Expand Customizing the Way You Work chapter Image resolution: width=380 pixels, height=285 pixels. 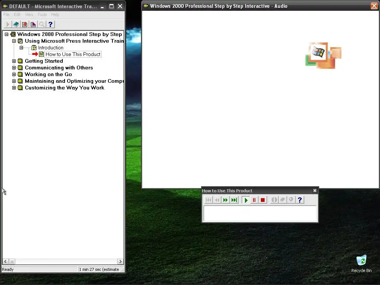tap(14, 88)
